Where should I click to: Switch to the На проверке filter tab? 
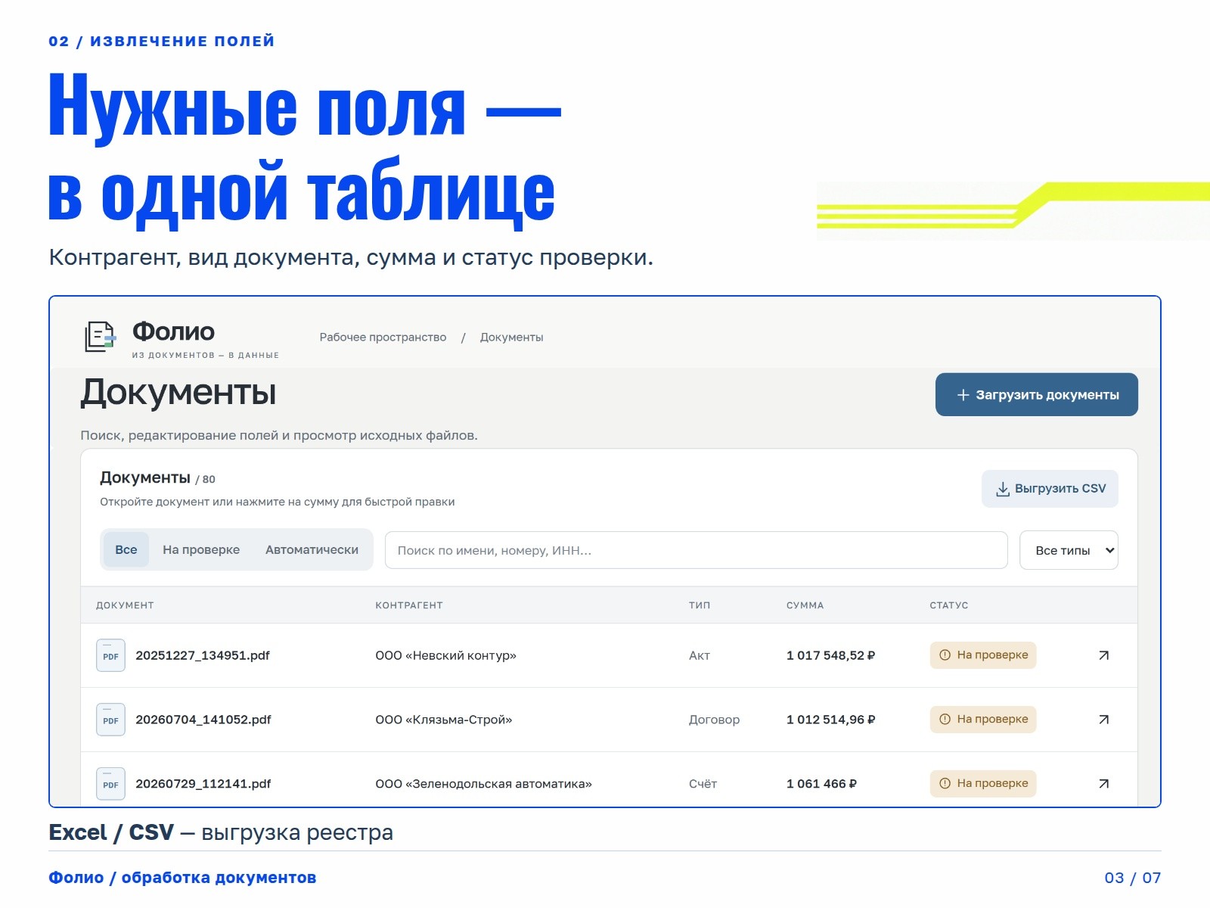click(x=201, y=549)
